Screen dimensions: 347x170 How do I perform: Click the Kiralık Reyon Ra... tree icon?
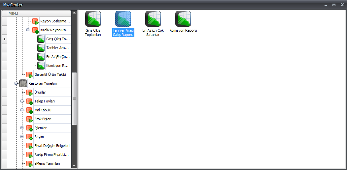(35, 30)
